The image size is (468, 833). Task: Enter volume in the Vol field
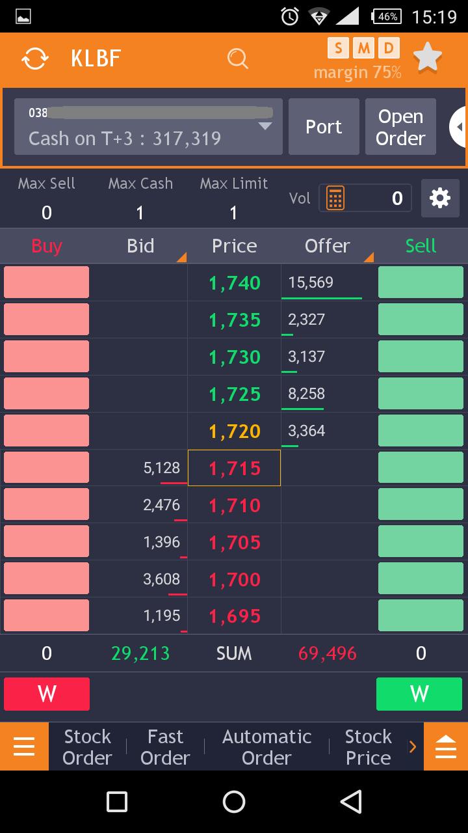pos(377,198)
